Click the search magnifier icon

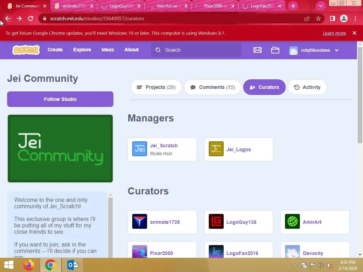coord(158,50)
